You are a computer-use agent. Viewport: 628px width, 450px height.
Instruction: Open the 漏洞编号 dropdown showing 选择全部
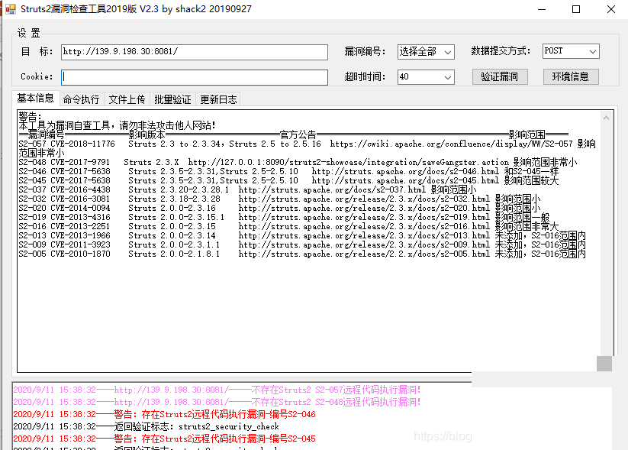click(426, 52)
